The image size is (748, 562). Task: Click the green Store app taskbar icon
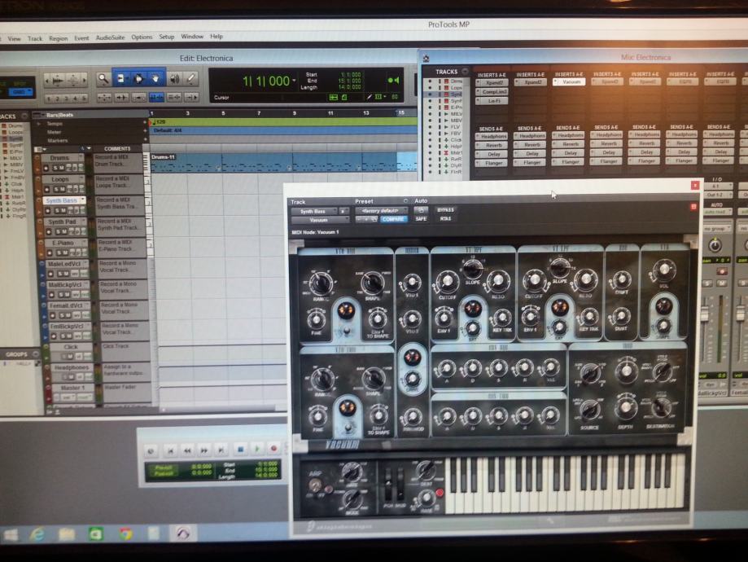95,533
